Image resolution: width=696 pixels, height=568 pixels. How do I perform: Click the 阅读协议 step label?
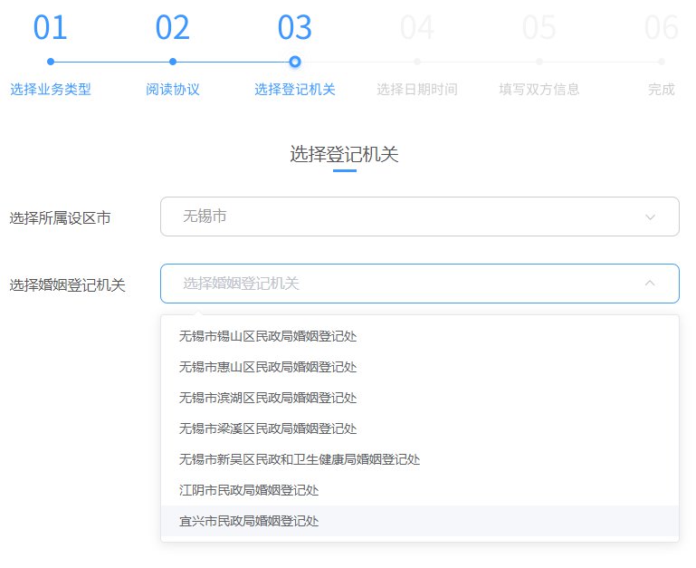172,90
